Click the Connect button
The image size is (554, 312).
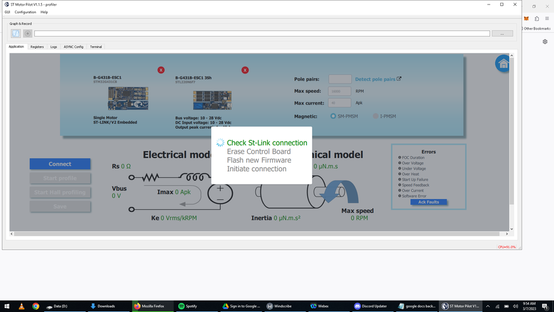(60, 164)
